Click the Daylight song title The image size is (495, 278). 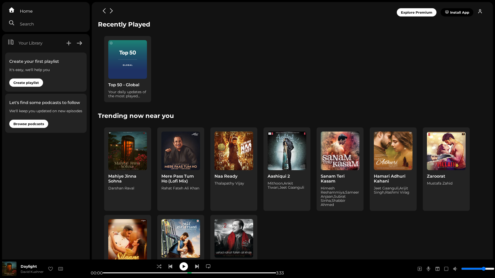[x=29, y=266]
